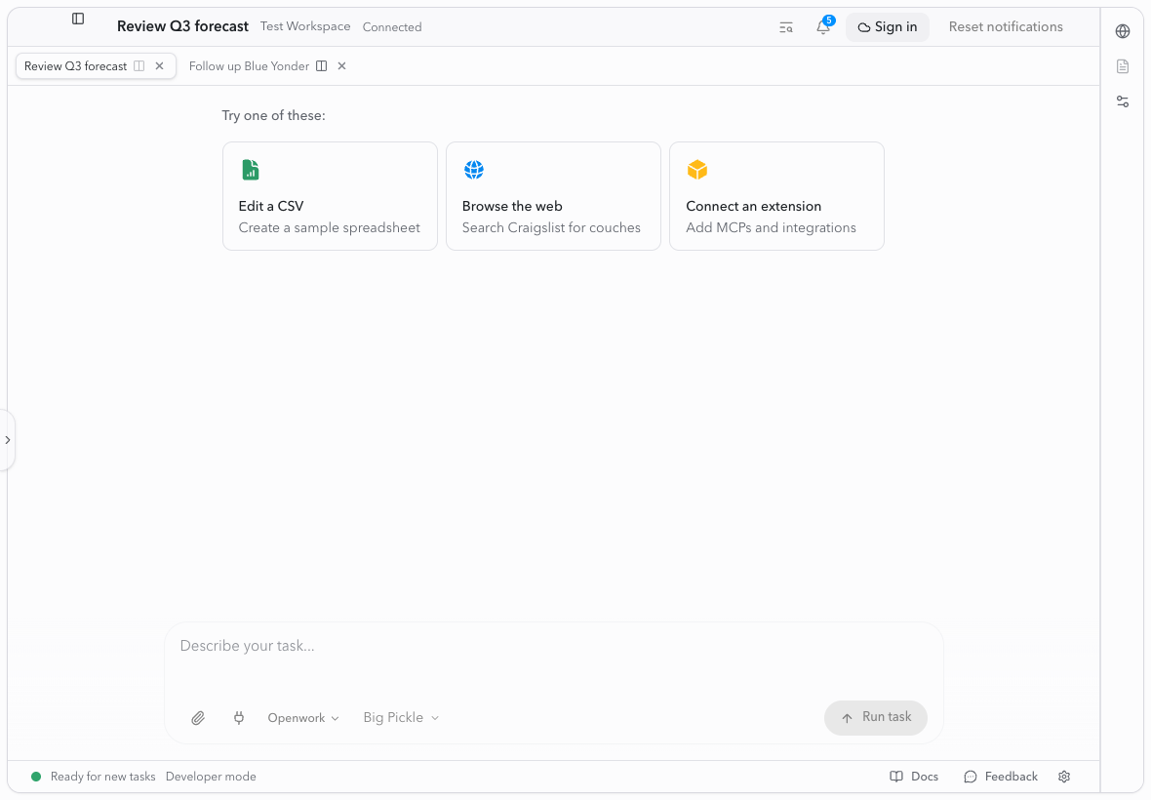Screen dimensions: 1151x800
Task: Click the Try one of these text
Action: (x=274, y=115)
